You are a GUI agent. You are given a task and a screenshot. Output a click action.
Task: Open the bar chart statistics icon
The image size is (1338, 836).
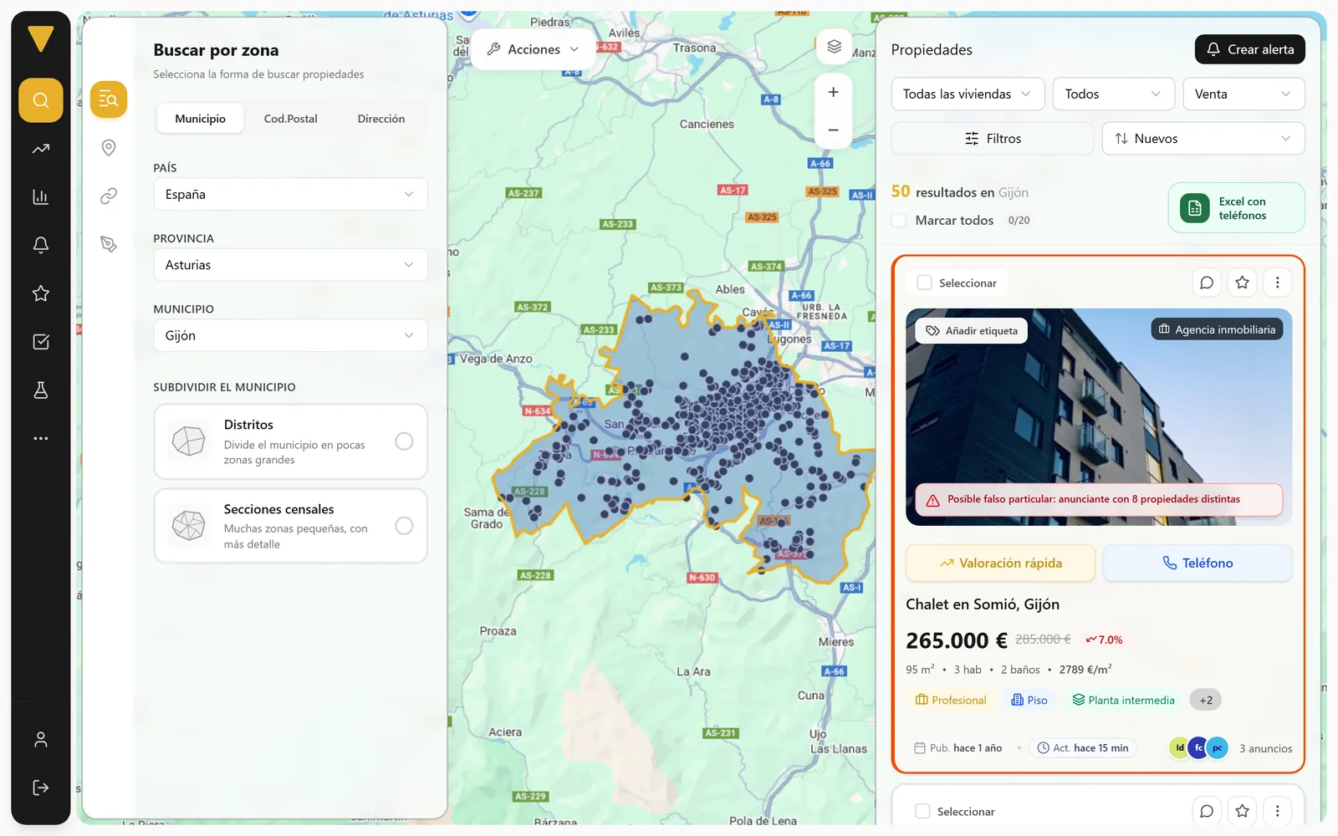[41, 197]
